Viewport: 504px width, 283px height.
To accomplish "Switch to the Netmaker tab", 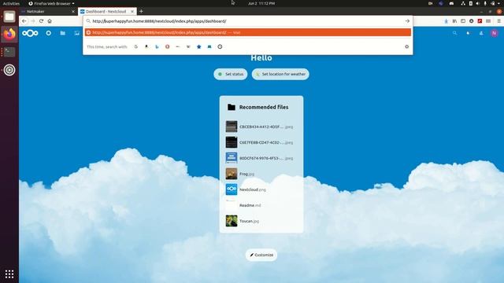I will click(x=48, y=11).
